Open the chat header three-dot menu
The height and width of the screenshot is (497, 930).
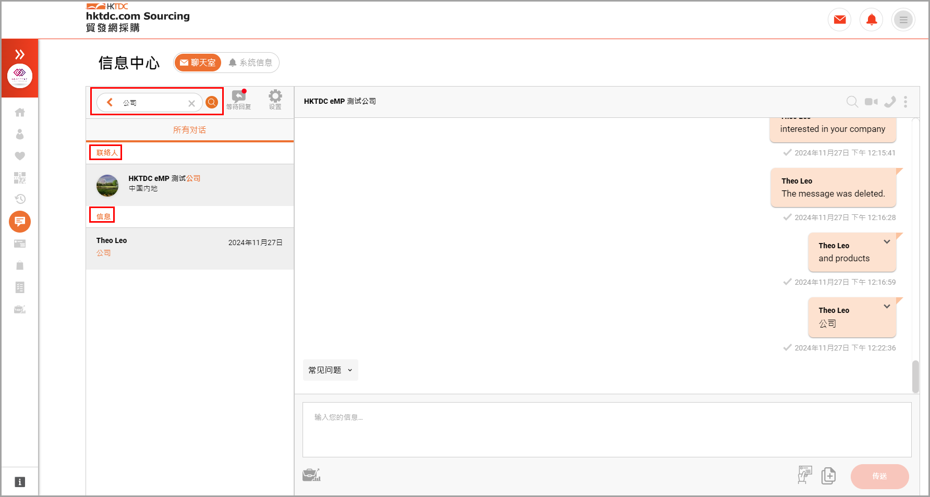tap(905, 102)
